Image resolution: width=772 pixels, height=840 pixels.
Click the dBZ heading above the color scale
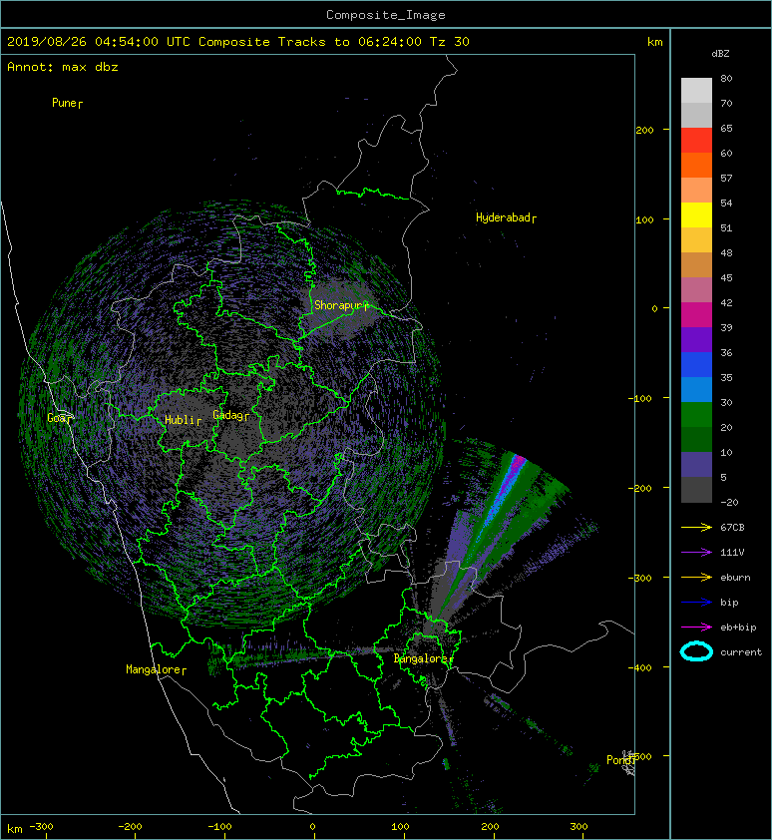pyautogui.click(x=720, y=54)
